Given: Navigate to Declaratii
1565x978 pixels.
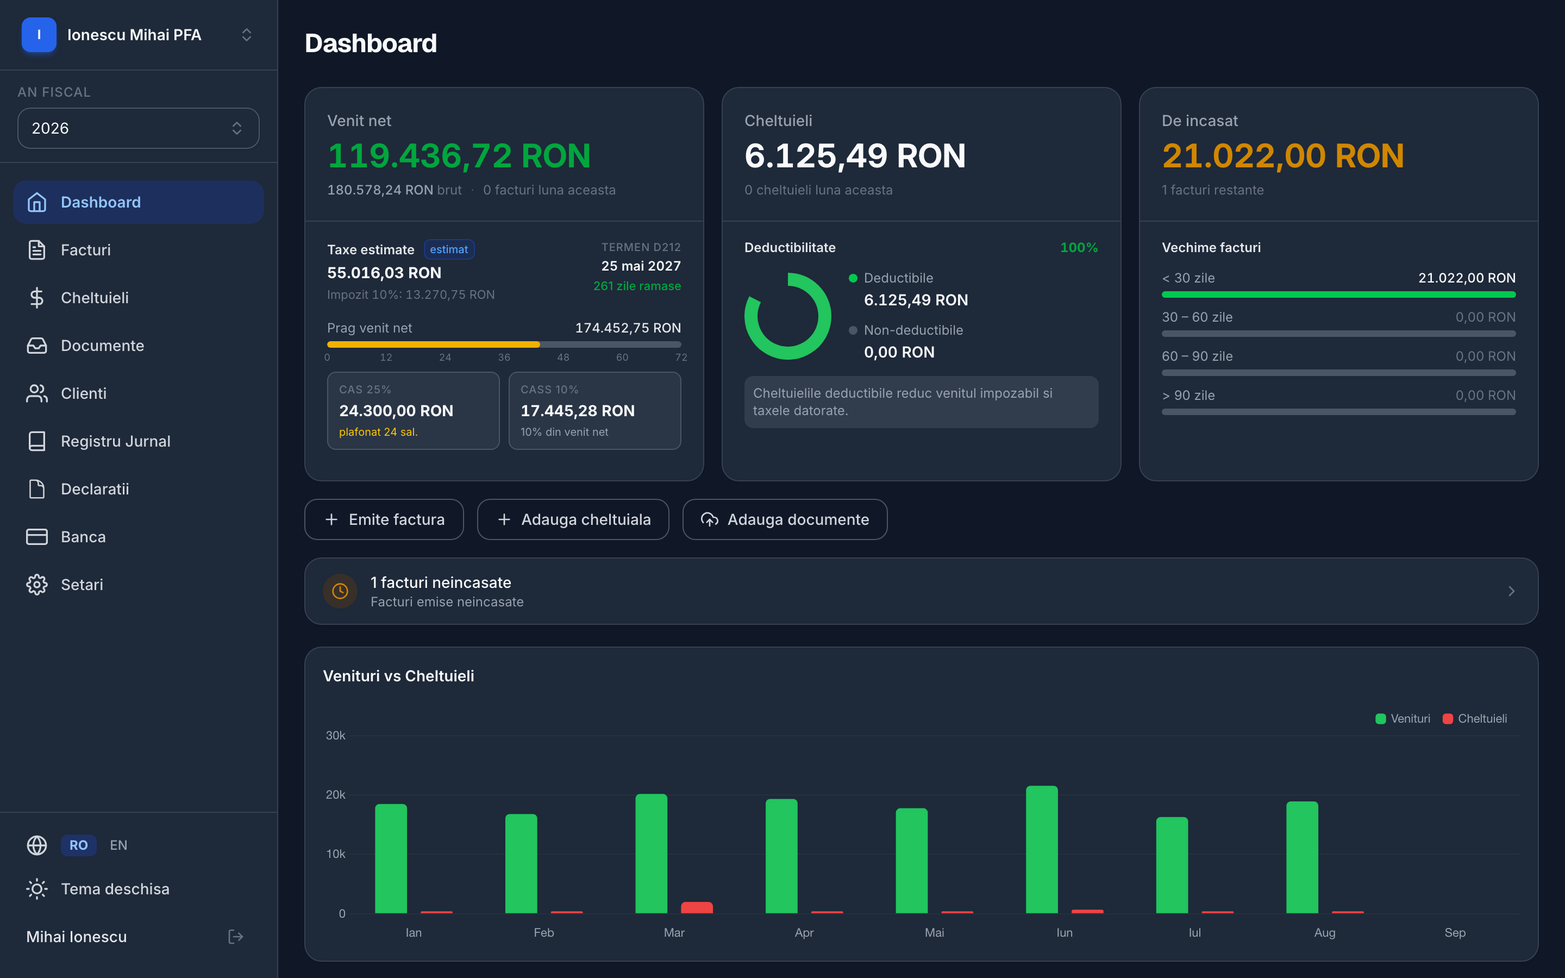Looking at the screenshot, I should point(139,490).
